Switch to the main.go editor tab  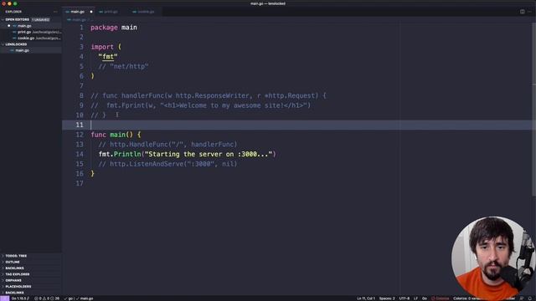click(x=79, y=12)
